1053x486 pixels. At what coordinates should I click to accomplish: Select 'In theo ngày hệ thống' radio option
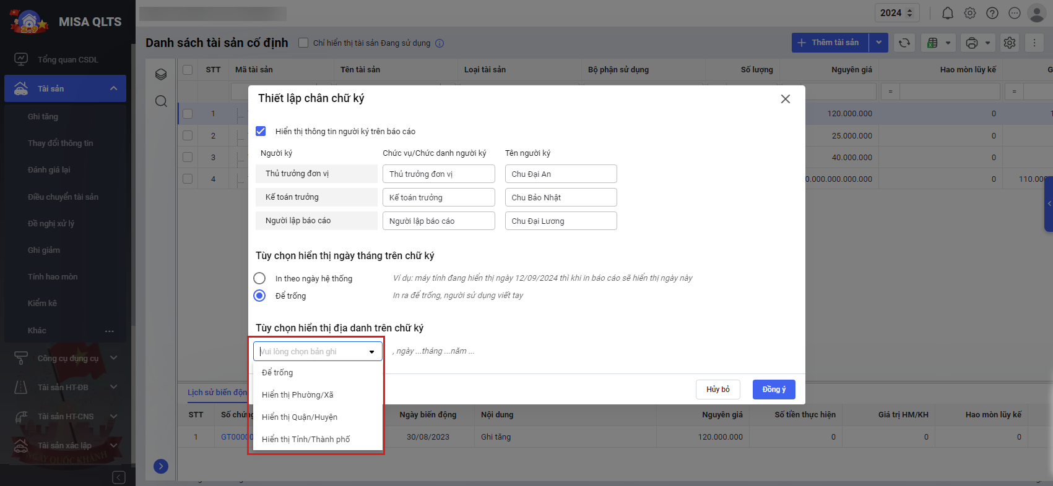click(259, 278)
